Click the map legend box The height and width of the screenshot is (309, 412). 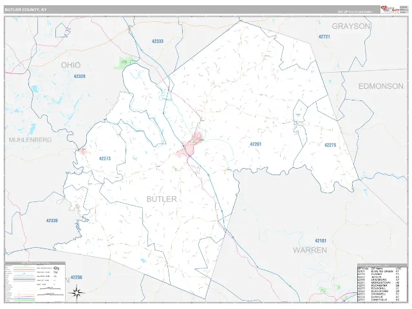point(35,282)
